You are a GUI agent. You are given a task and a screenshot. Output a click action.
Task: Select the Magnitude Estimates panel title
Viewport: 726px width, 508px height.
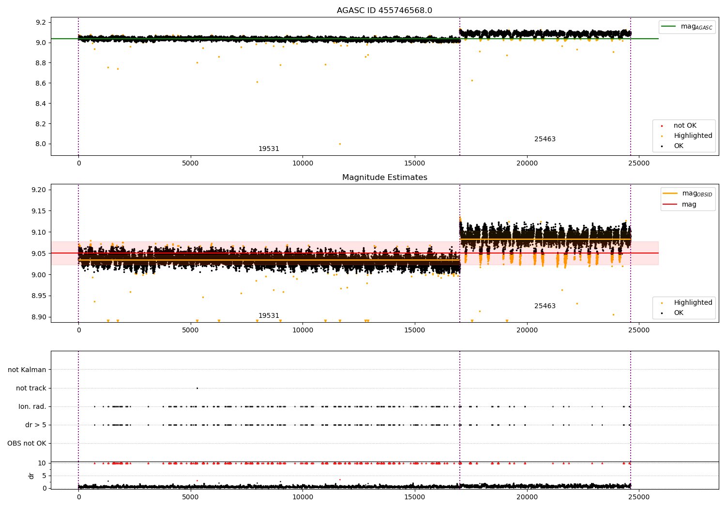(384, 178)
